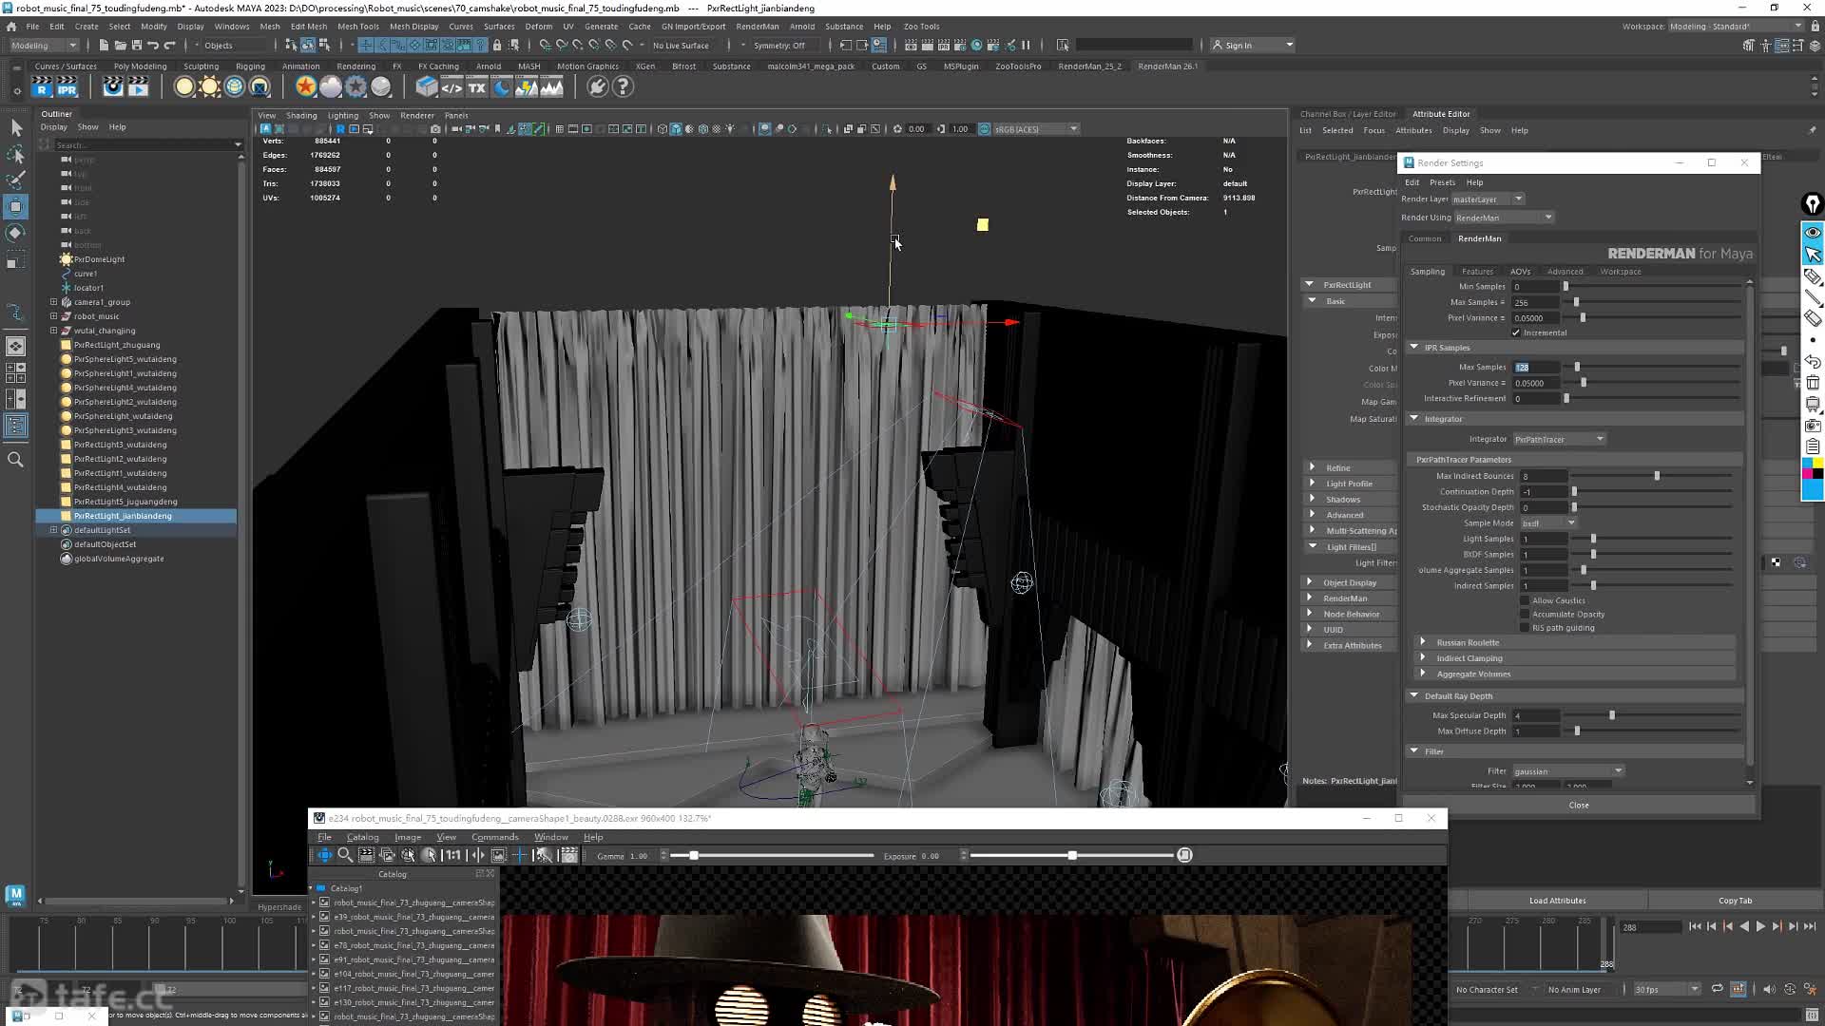Open scene with folder icon in status line

[x=120, y=45]
